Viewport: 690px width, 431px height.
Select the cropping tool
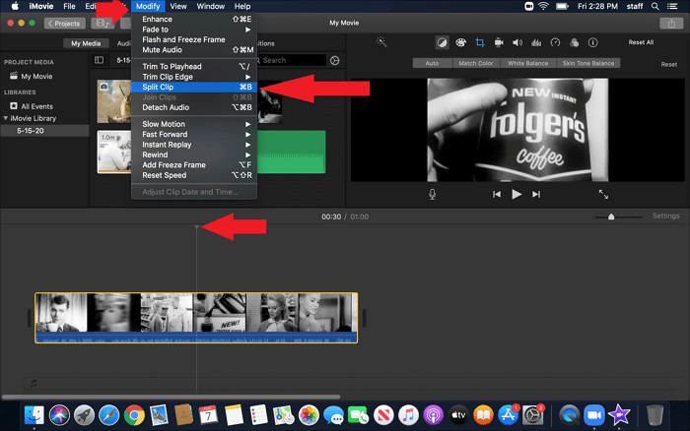click(x=480, y=43)
